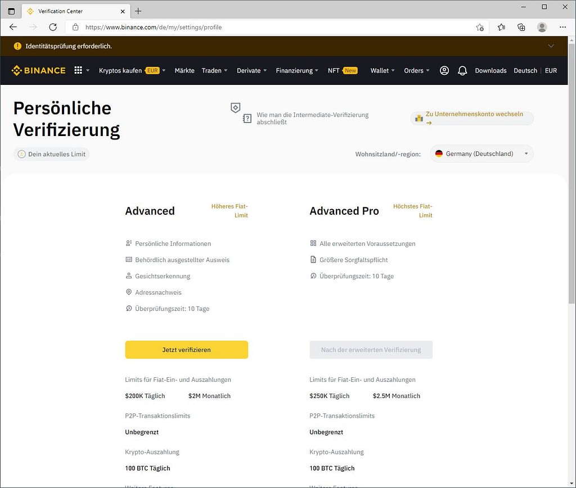The image size is (576, 488).
Task: Open browser settings and more menu
Action: click(562, 27)
